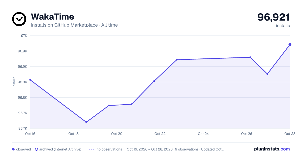Select the data point just before Oct 22
Image resolution: width=302 pixels, height=158 pixels.
(154, 81)
